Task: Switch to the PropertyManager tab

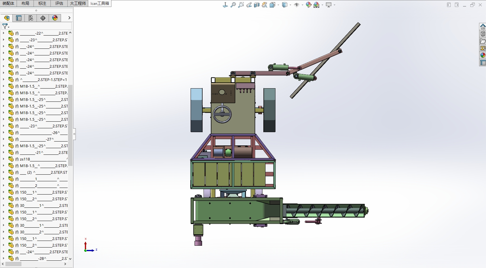Action: pos(19,18)
